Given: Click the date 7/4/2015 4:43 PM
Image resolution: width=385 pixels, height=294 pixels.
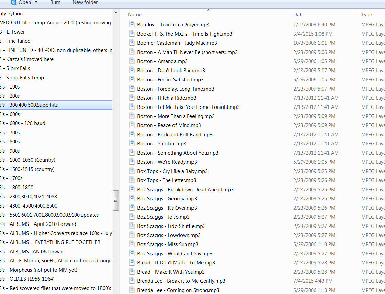Looking at the screenshot, I should [313, 281].
